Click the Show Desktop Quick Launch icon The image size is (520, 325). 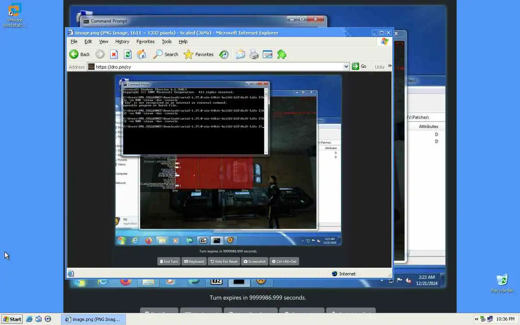(x=38, y=319)
